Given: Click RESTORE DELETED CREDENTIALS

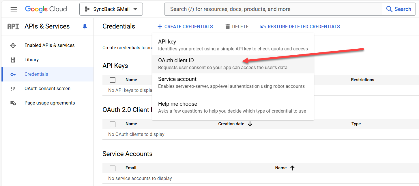Looking at the screenshot, I should click(300, 27).
